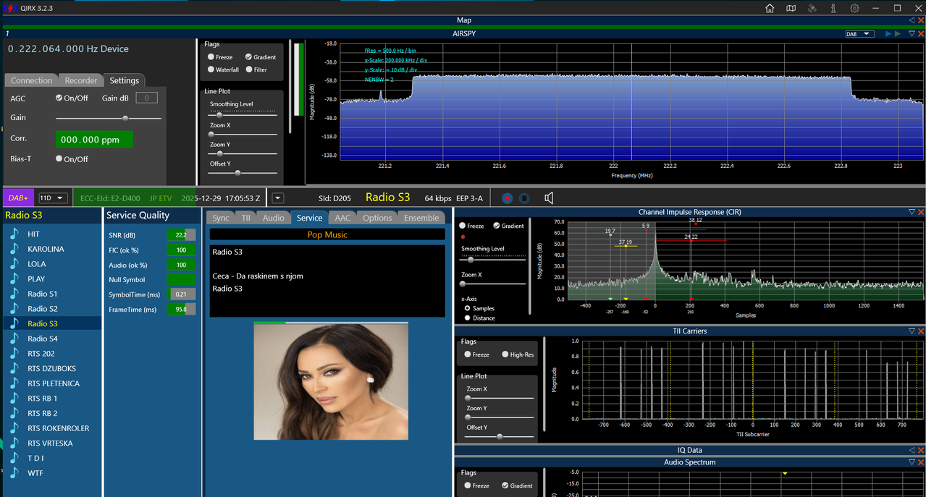Click the Gain dB input field

(x=147, y=98)
